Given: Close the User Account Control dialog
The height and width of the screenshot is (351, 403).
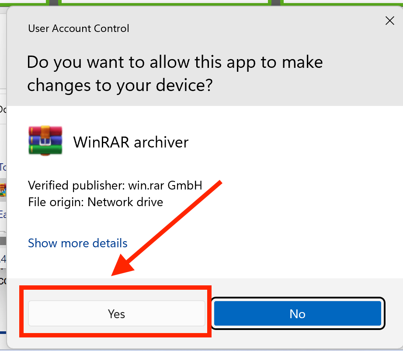Looking at the screenshot, I should click(x=389, y=21).
